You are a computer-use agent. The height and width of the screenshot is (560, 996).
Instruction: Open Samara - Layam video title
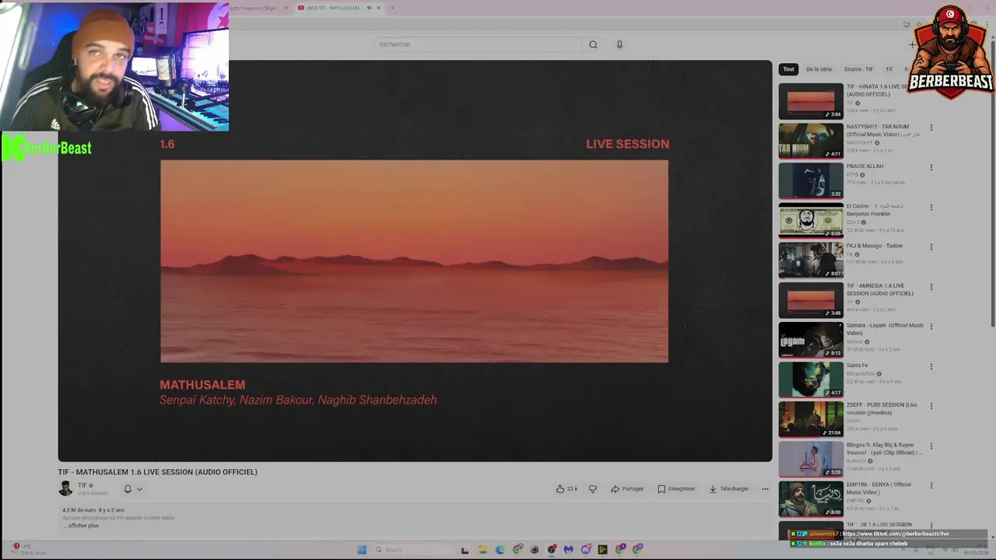tap(886, 329)
